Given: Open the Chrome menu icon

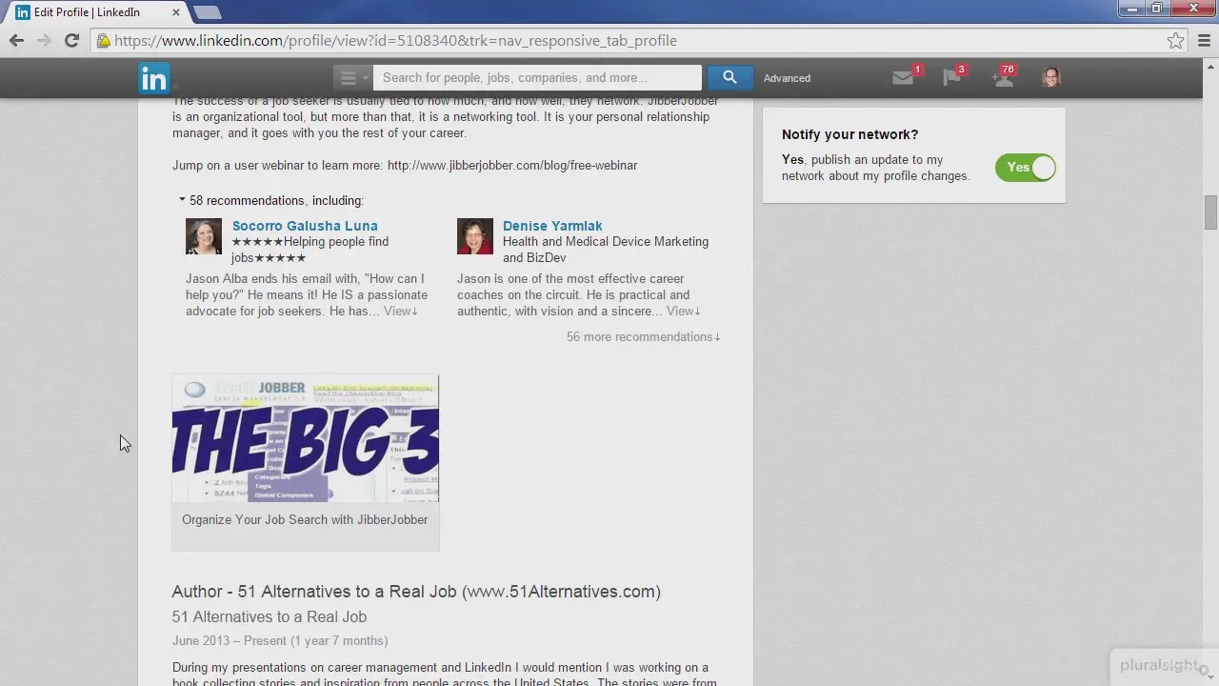Looking at the screenshot, I should click(x=1205, y=41).
